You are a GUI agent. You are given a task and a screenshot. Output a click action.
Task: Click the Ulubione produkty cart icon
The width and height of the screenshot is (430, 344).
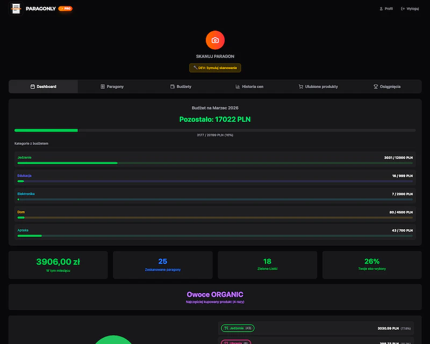(301, 86)
